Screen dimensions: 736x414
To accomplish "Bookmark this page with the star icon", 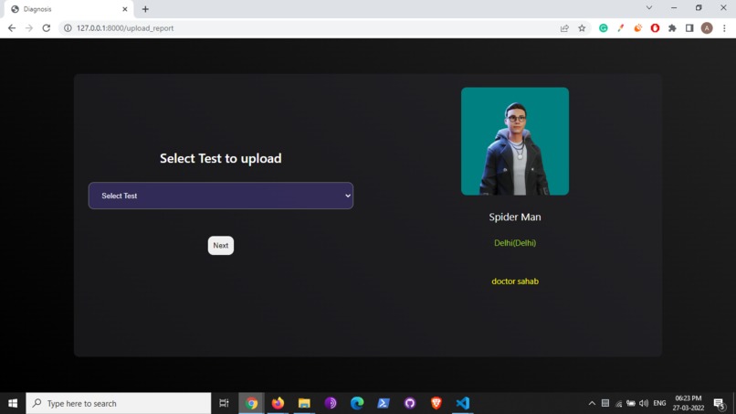I will 582,28.
